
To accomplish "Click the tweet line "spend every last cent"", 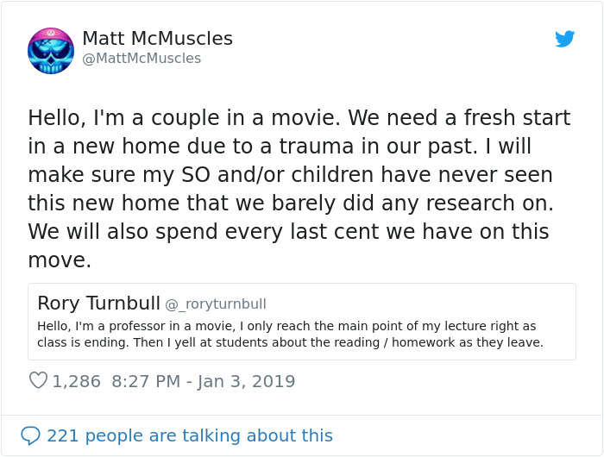I will (288, 232).
